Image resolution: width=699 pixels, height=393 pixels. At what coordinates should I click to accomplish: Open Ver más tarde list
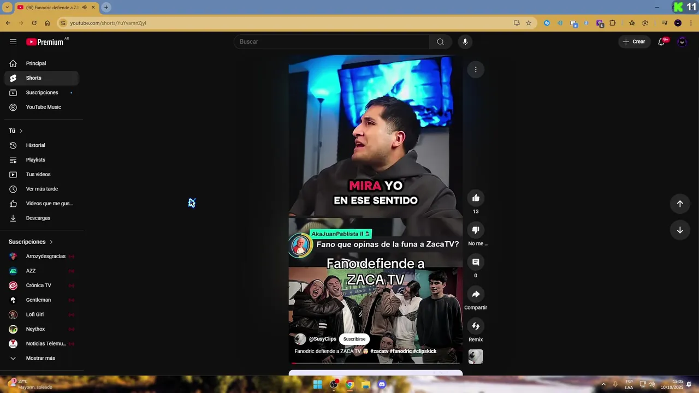(42, 189)
